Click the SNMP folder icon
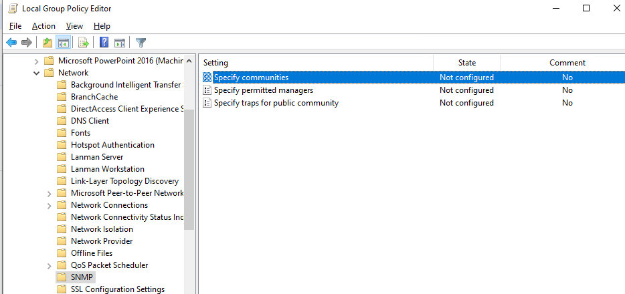625x294 pixels. (62, 277)
